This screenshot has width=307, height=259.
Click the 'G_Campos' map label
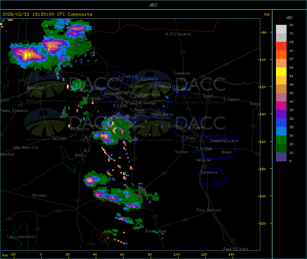pyautogui.click(x=232, y=99)
